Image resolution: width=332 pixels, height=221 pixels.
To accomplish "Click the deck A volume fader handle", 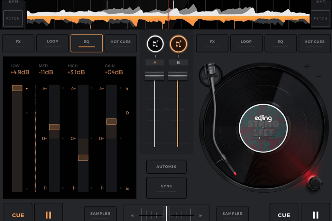I will pyautogui.click(x=154, y=76).
